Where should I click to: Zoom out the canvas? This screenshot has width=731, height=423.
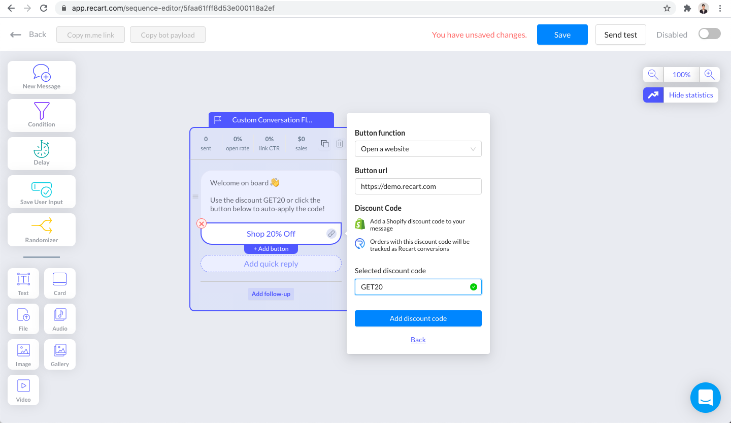click(x=653, y=75)
